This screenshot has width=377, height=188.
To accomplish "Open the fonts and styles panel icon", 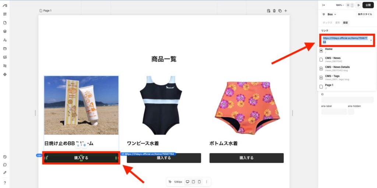I will tap(5, 40).
